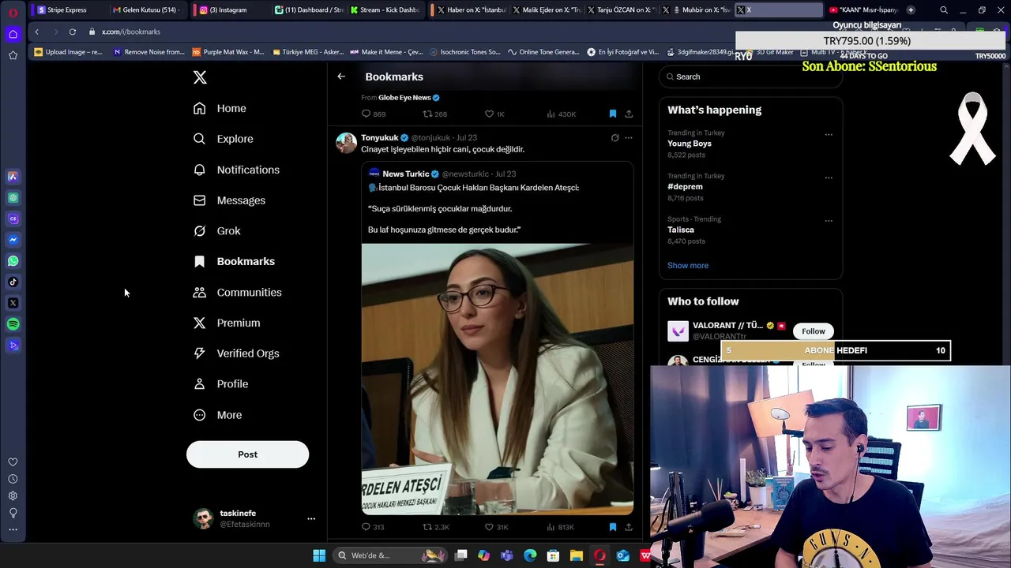Open options for Young Boys trend
1011x568 pixels.
coord(829,134)
